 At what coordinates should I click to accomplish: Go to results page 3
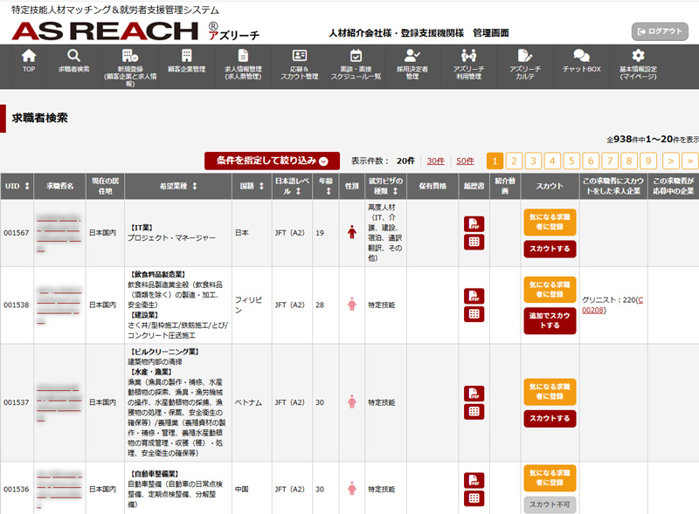pyautogui.click(x=533, y=161)
